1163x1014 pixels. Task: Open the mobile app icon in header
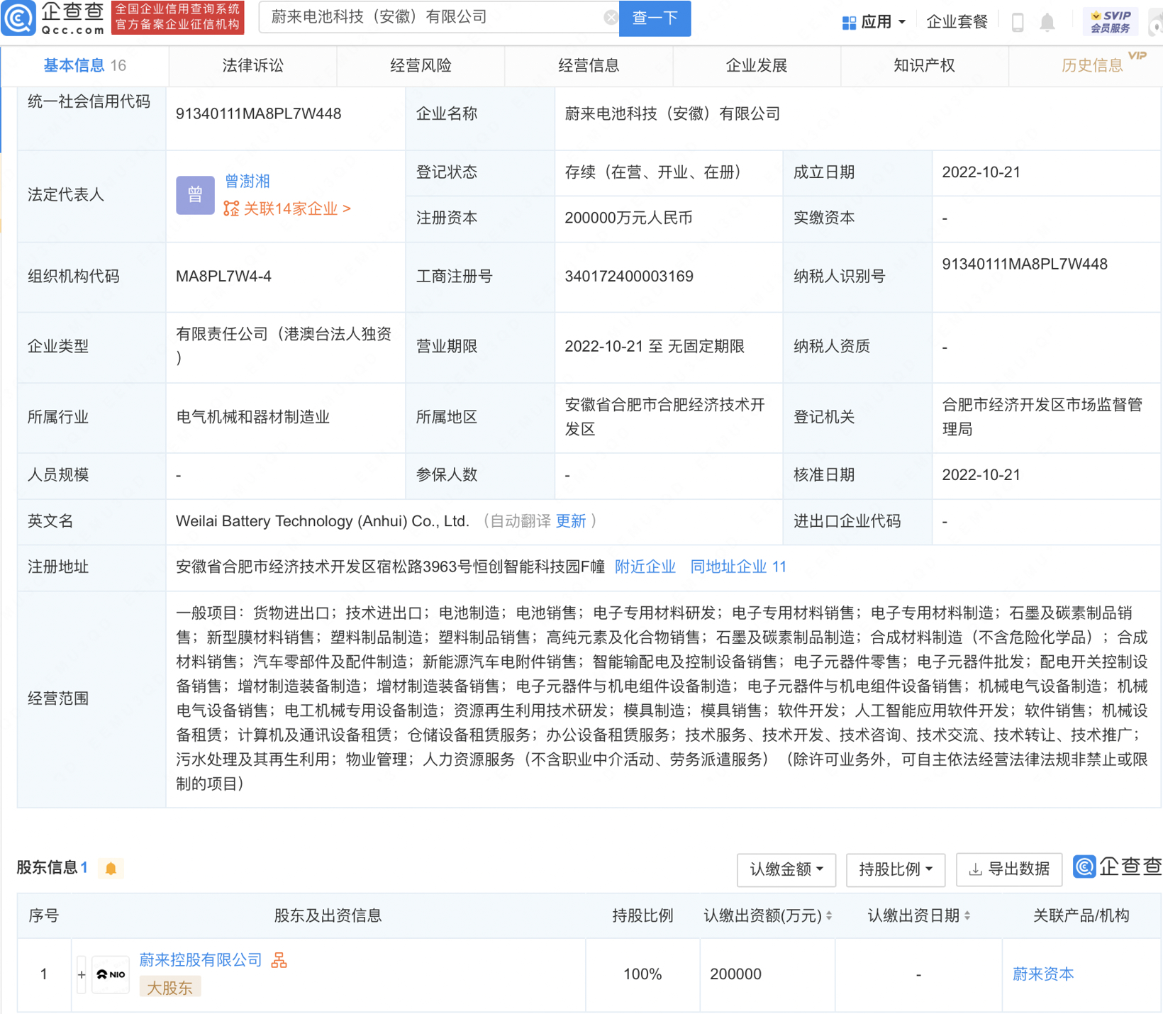point(1019,21)
